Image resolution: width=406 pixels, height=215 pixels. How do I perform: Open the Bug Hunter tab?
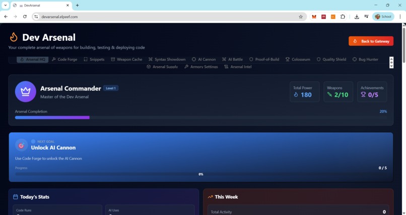click(x=365, y=59)
